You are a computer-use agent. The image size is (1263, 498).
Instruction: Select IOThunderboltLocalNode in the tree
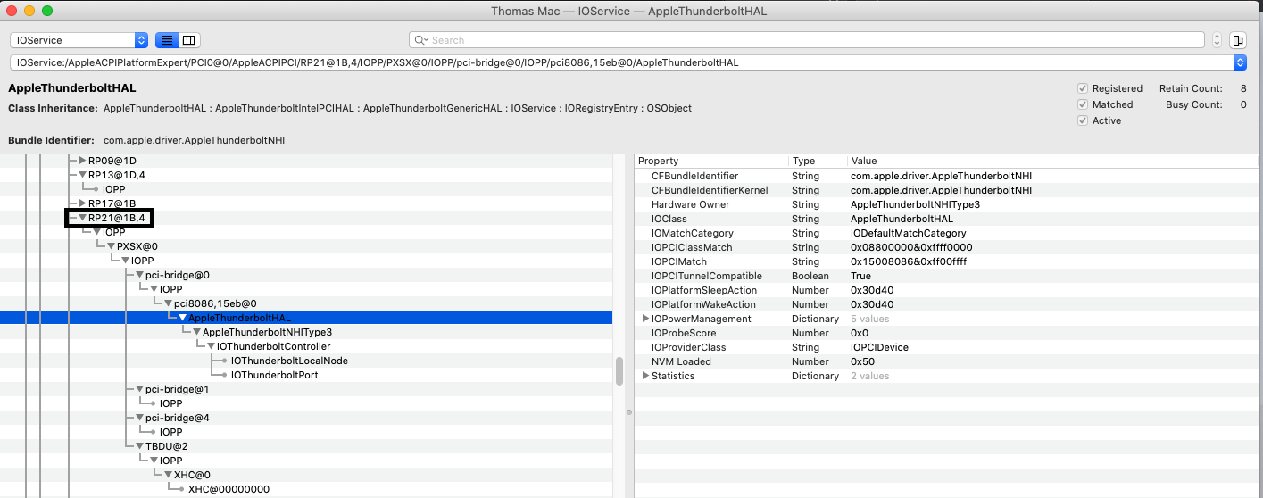[x=289, y=361]
